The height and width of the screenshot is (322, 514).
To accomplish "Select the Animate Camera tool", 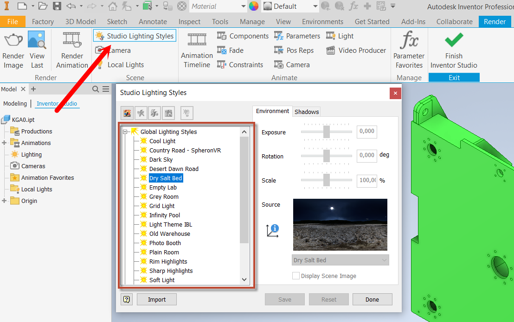I will click(x=292, y=65).
